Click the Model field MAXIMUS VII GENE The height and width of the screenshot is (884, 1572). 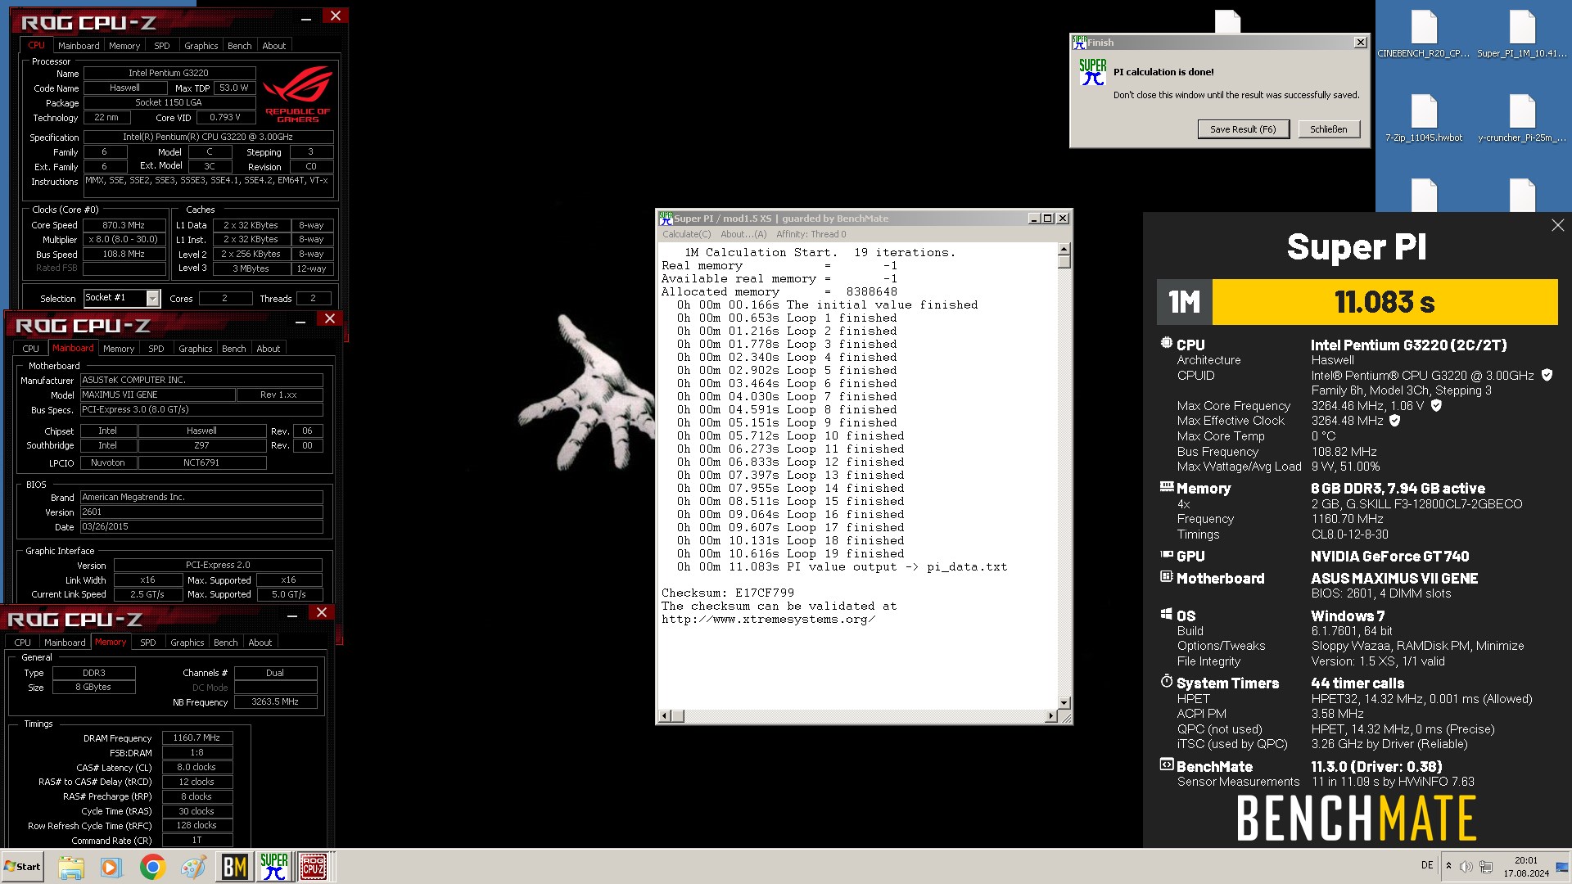pos(157,395)
